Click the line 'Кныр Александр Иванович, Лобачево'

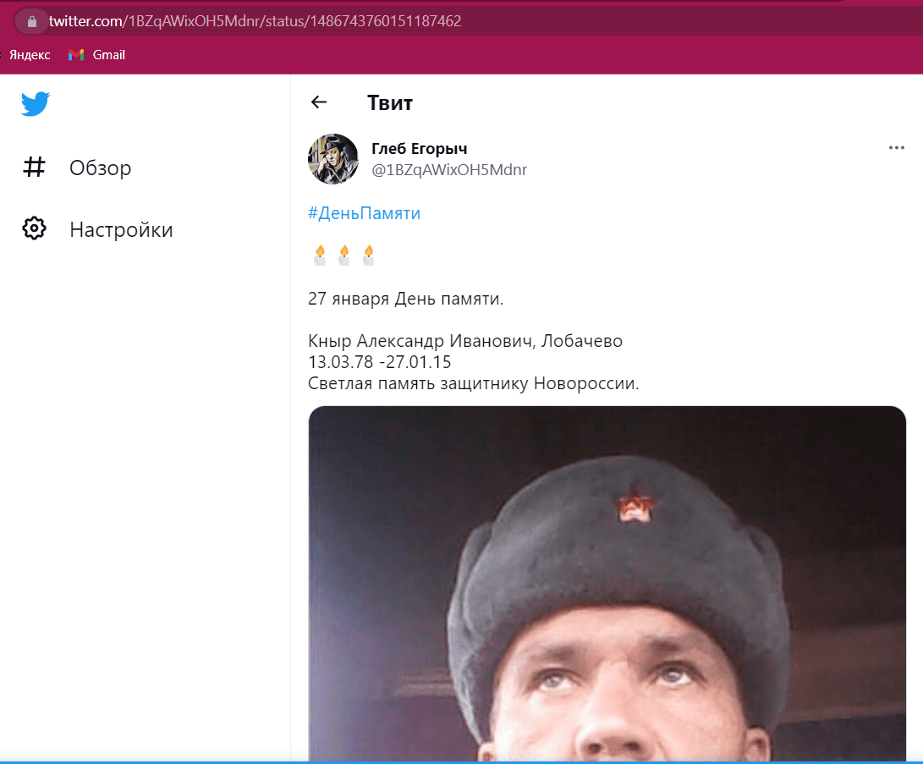click(x=465, y=341)
